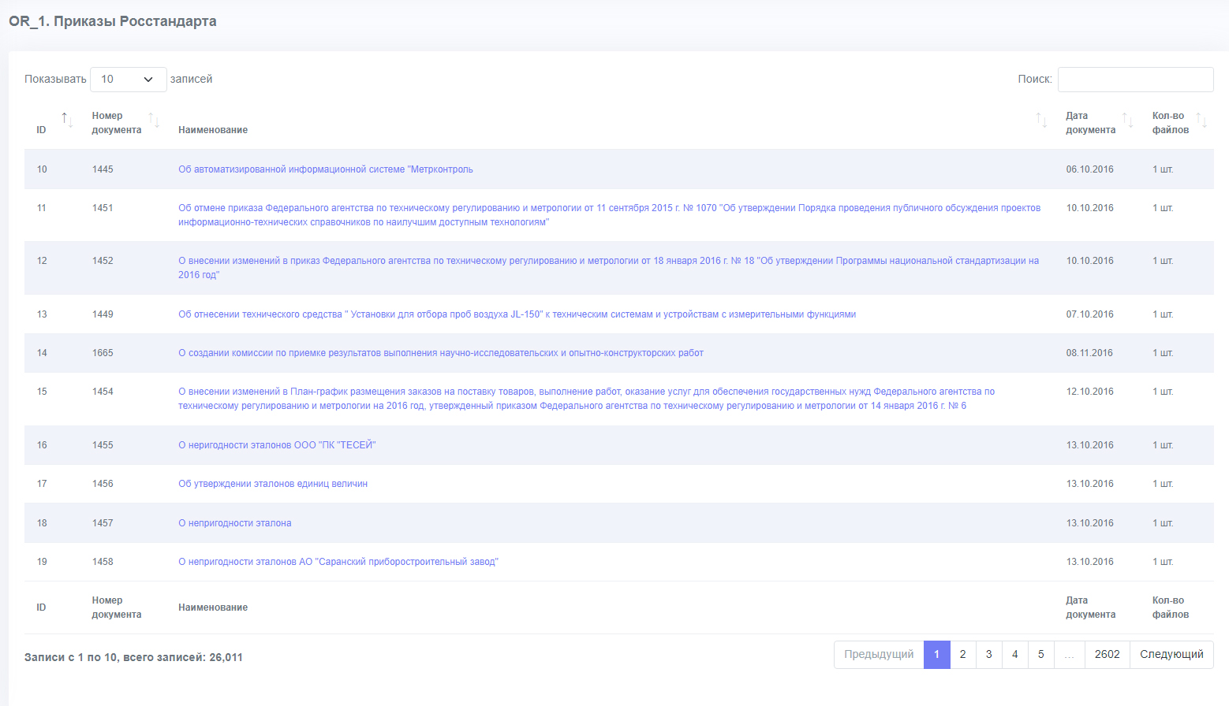The image size is (1229, 706).
Task: Click Кол-во файлов header at table top
Action: [1171, 123]
